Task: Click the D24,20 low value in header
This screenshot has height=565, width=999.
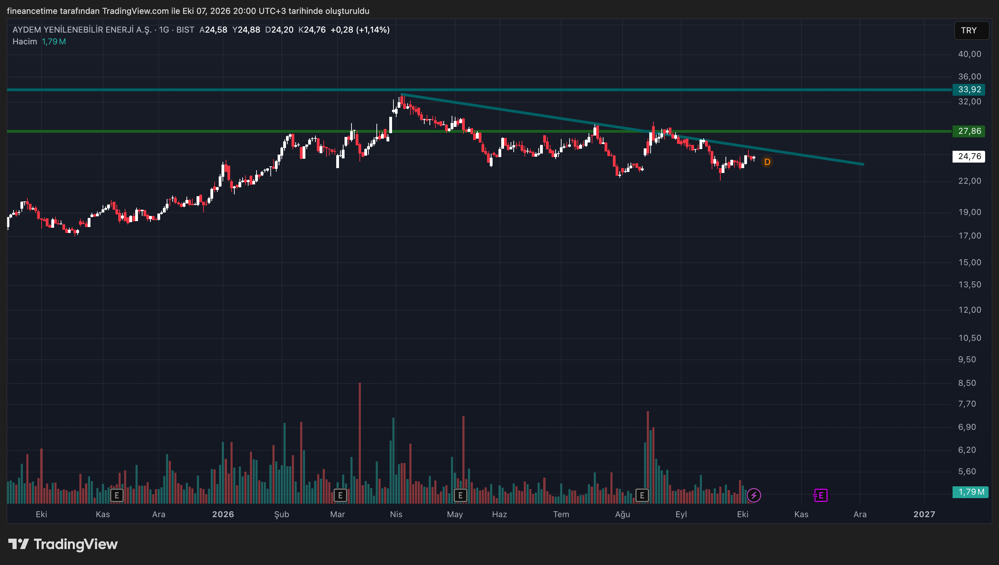Action: [x=279, y=30]
